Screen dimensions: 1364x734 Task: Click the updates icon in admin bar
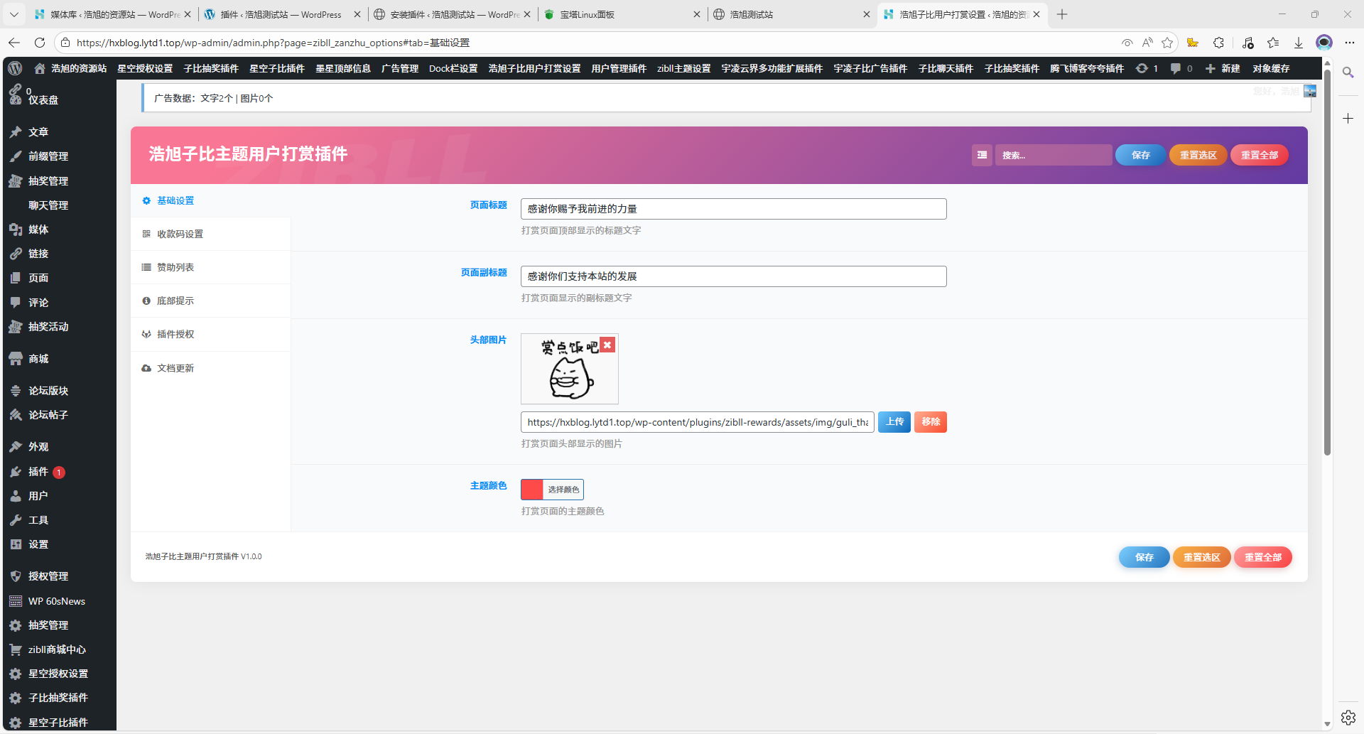[1147, 68]
